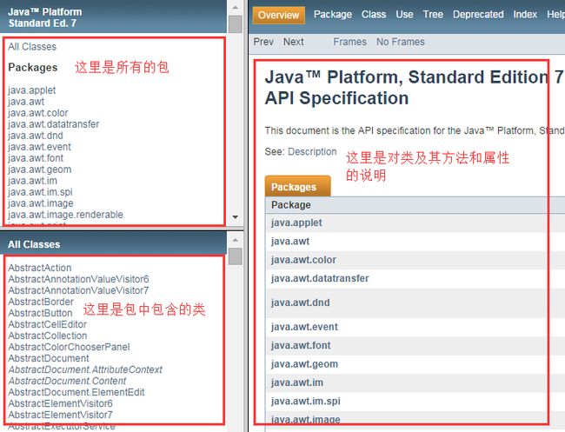Open the AbstractColorChooserPanel class

coord(69,347)
